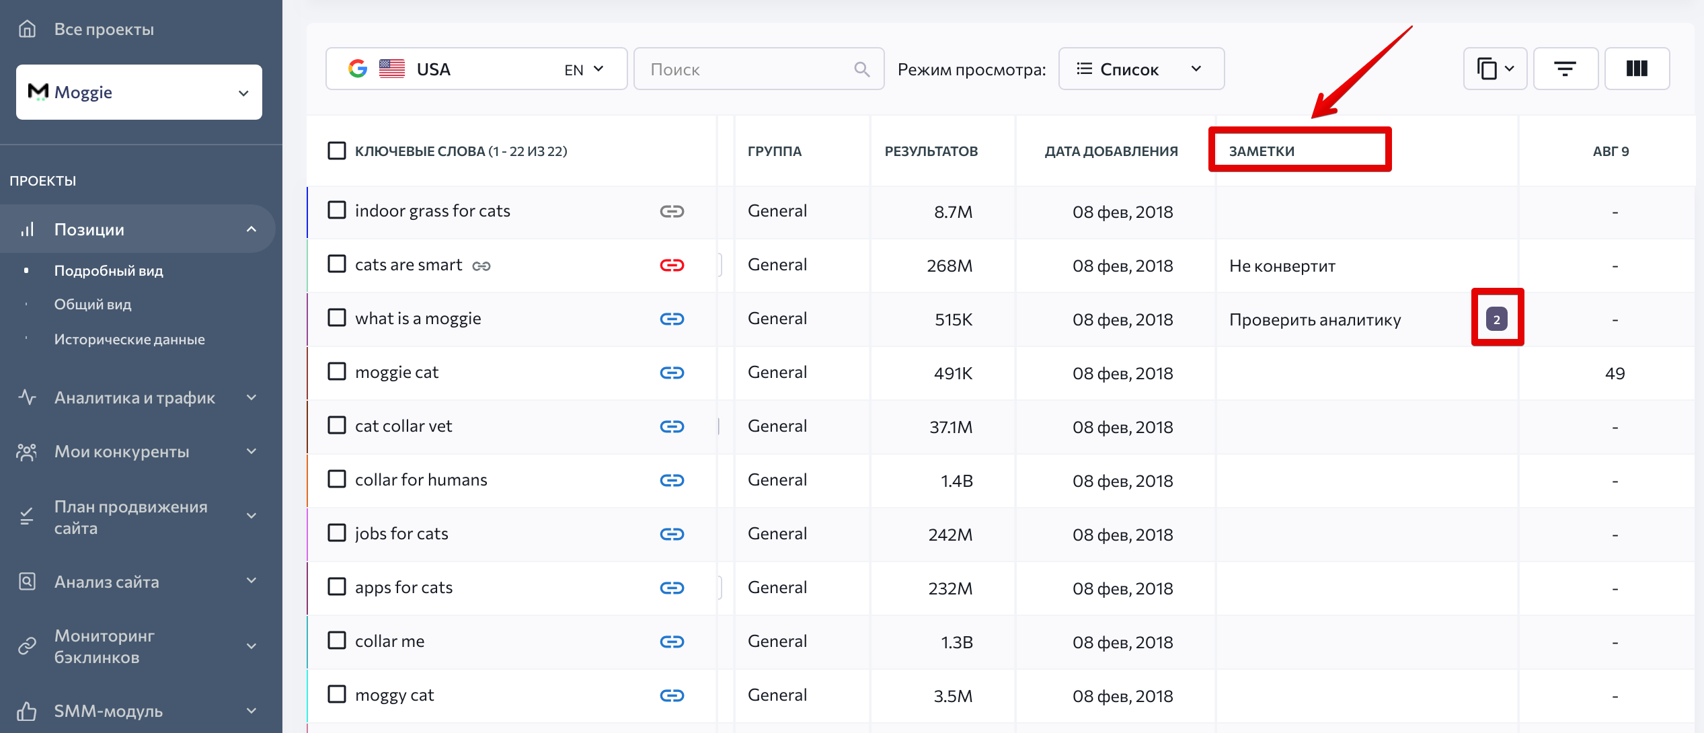The width and height of the screenshot is (1704, 733).
Task: Click the red link icon next to 'cats are smart'
Action: [672, 264]
